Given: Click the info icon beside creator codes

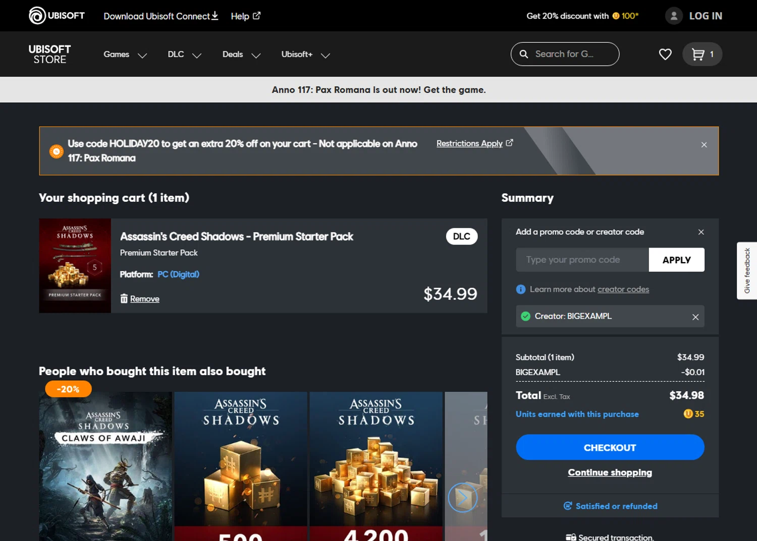Looking at the screenshot, I should point(521,289).
